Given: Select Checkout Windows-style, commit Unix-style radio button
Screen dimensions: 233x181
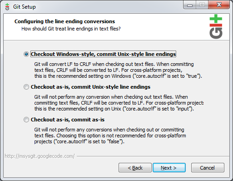Looking at the screenshot, I should point(26,54).
